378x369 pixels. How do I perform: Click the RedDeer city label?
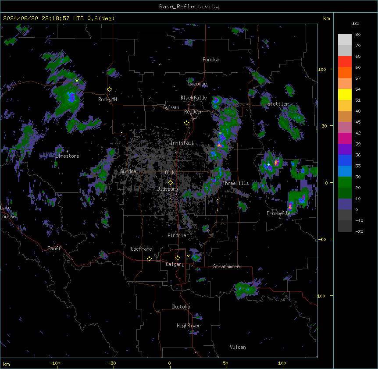coord(193,112)
